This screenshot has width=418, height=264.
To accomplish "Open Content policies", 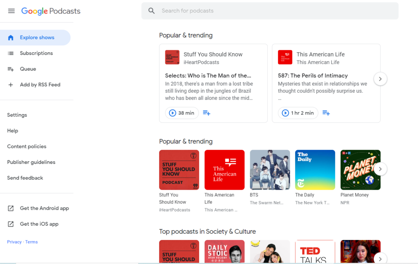I will point(27,147).
